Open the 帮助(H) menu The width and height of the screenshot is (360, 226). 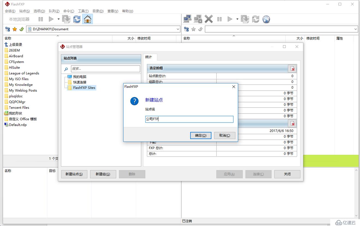pyautogui.click(x=128, y=11)
